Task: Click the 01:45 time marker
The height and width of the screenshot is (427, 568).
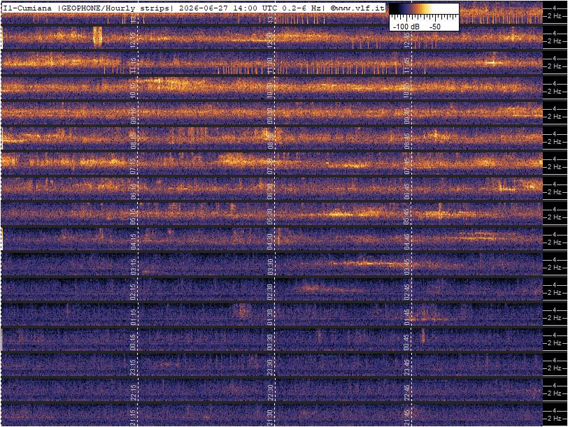Action: (x=406, y=317)
